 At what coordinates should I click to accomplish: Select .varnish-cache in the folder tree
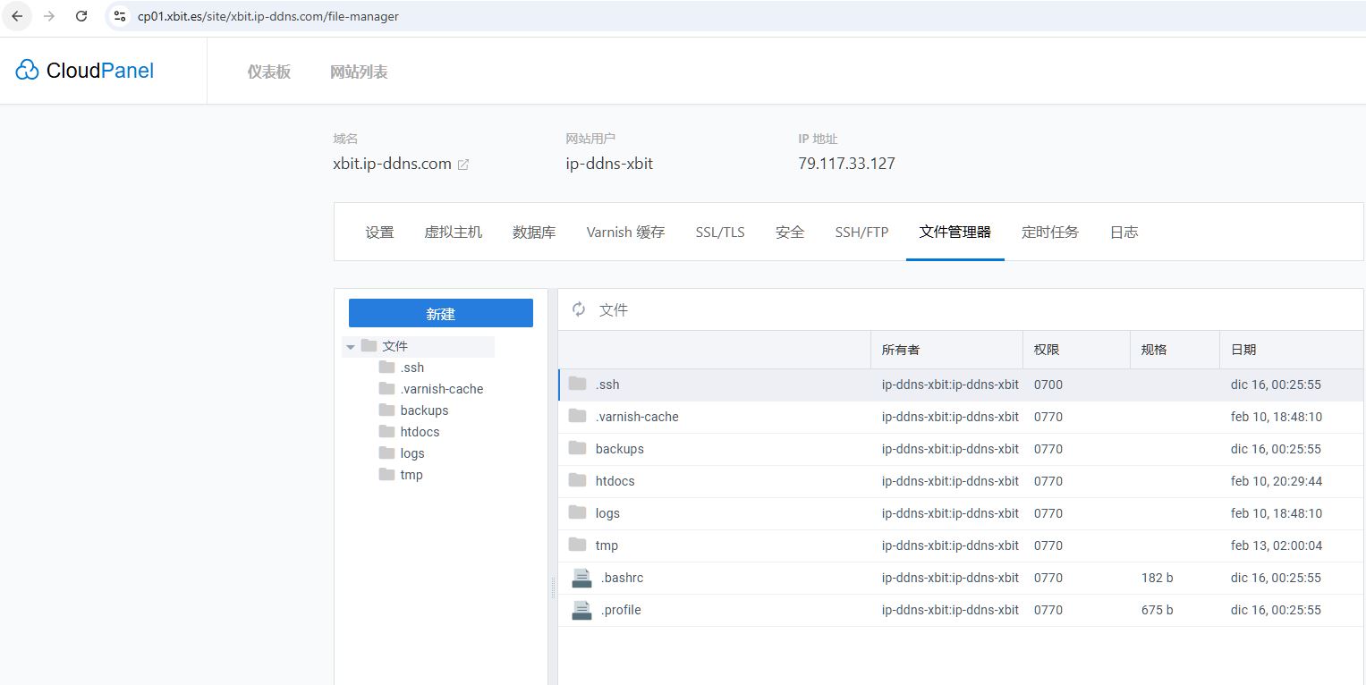pos(442,389)
